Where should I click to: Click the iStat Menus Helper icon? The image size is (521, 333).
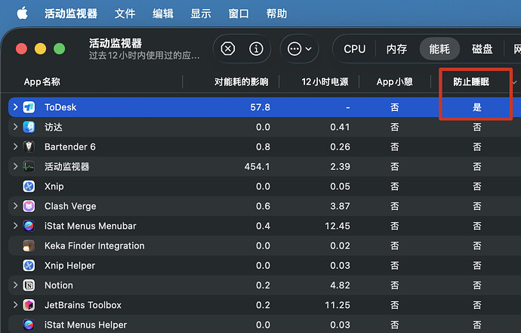point(29,325)
